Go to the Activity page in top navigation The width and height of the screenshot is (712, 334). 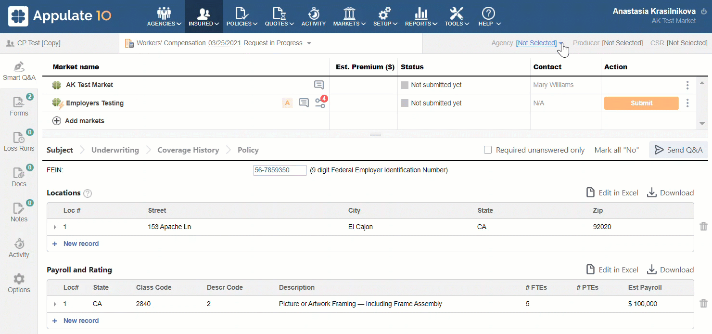[x=314, y=16]
